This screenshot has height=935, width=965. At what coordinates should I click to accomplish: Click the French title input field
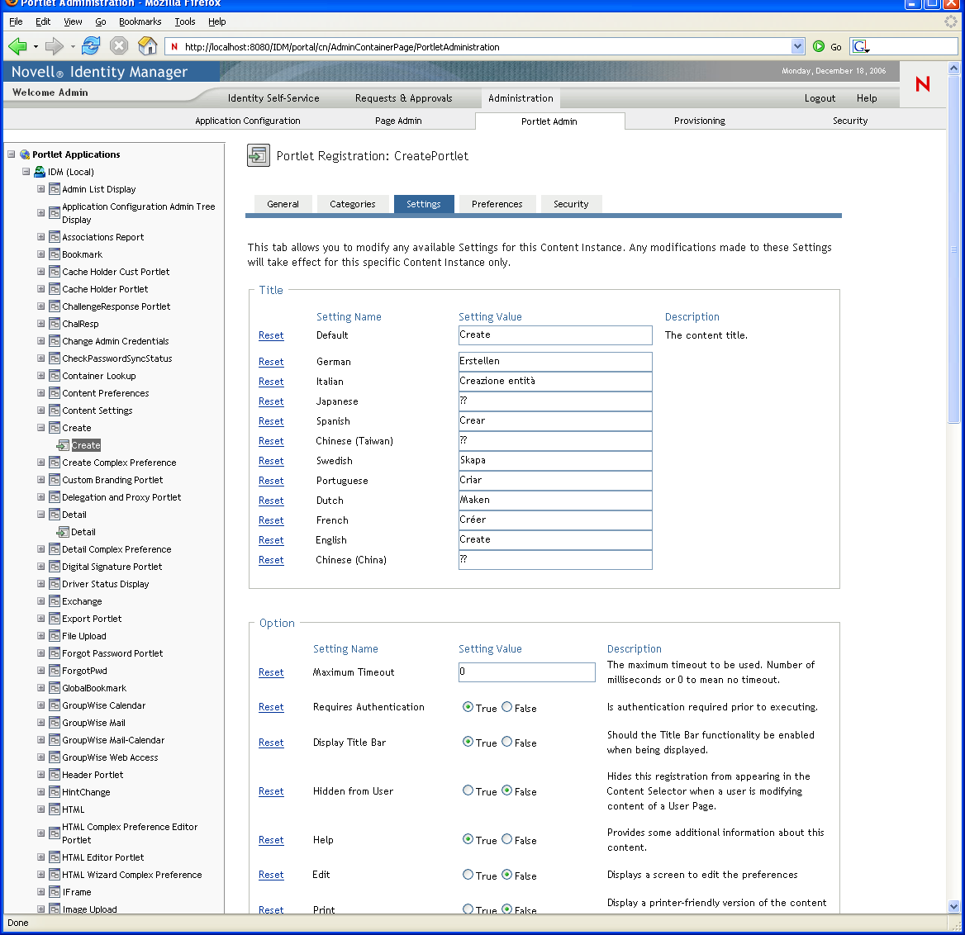click(555, 520)
